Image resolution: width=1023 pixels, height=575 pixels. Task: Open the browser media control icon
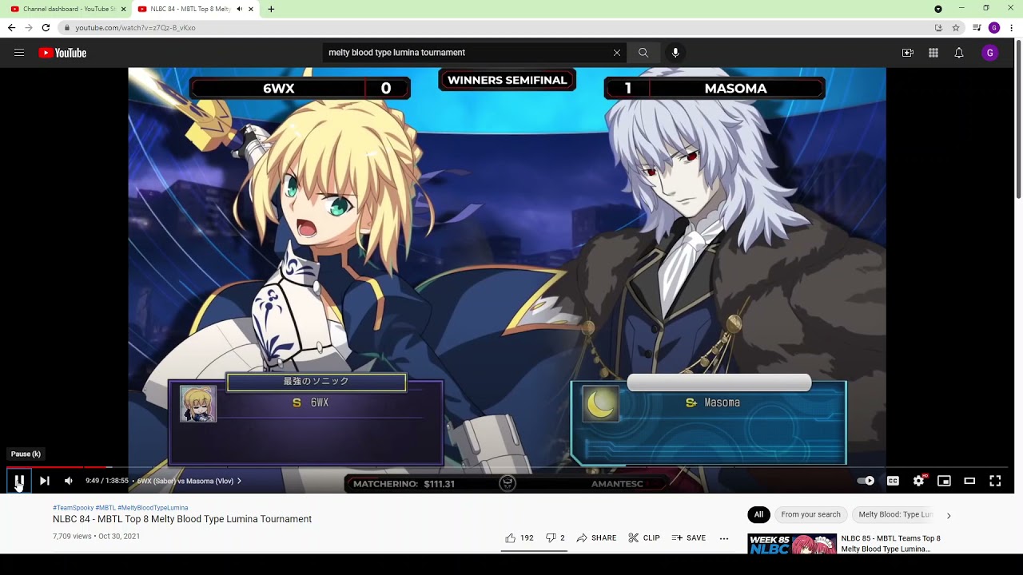tap(977, 28)
